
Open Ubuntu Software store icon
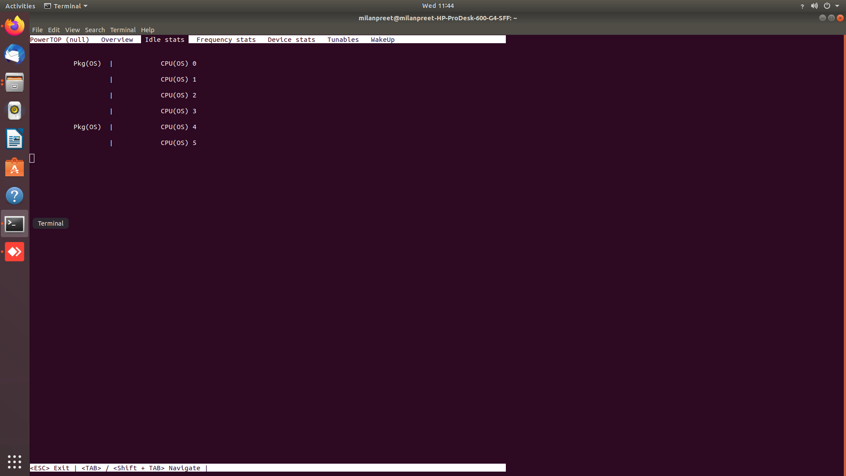tap(15, 167)
